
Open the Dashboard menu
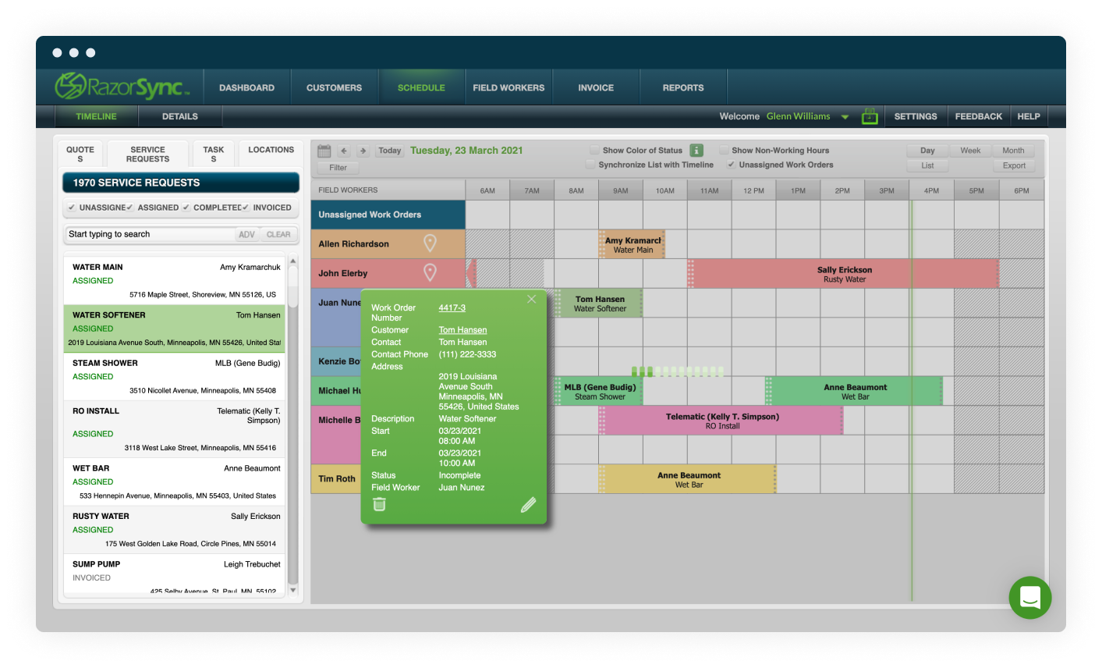tap(246, 87)
